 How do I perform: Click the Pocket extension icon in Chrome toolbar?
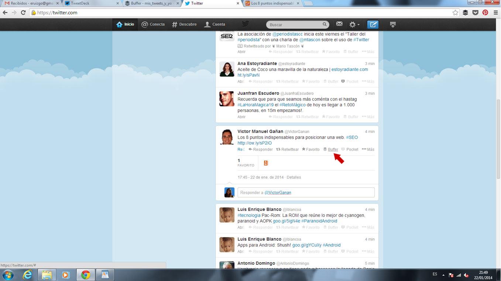click(x=476, y=13)
